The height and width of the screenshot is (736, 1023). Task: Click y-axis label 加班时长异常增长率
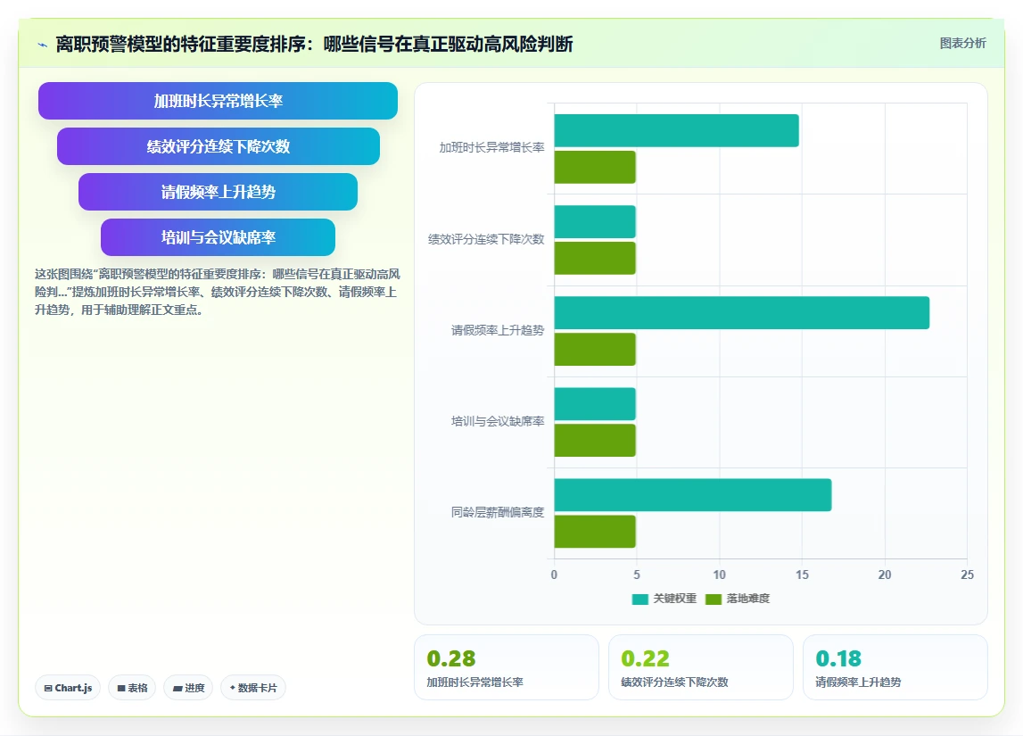point(492,148)
